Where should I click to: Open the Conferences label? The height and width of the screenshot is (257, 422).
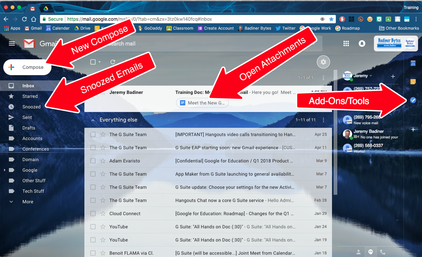(36, 149)
